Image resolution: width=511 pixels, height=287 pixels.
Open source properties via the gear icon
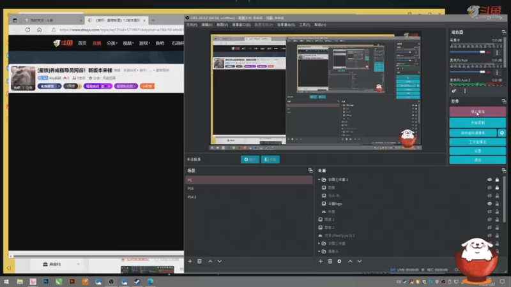point(339,261)
